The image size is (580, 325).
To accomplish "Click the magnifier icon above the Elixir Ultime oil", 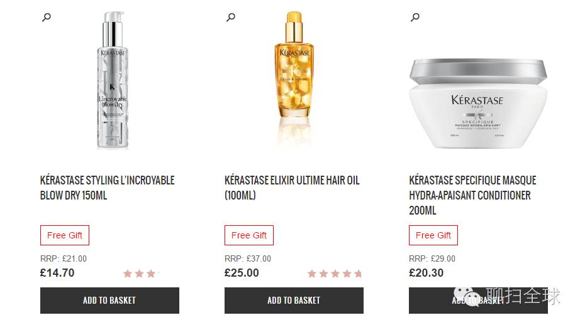I will point(230,18).
